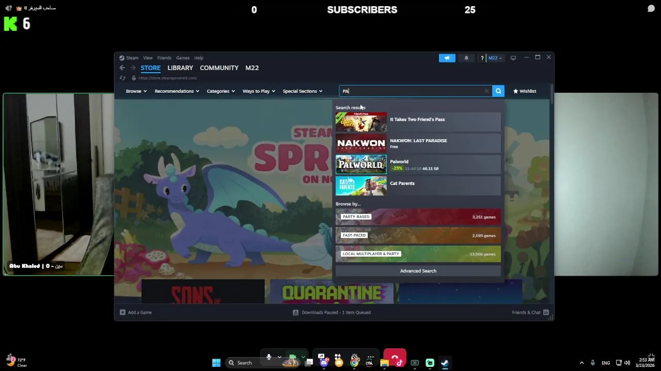Switch to the COMMUNITY tab
The image size is (661, 371).
(x=219, y=68)
